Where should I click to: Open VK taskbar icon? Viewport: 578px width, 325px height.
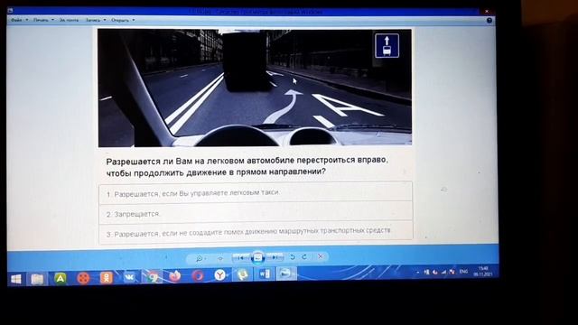(x=129, y=276)
